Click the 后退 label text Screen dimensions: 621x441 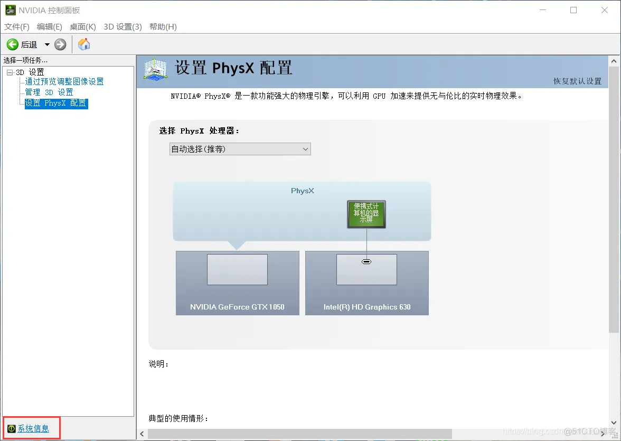pos(29,45)
